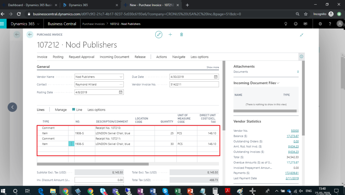Click Show more in the General section
Viewport: 345px width, 195px height.
click(x=213, y=68)
